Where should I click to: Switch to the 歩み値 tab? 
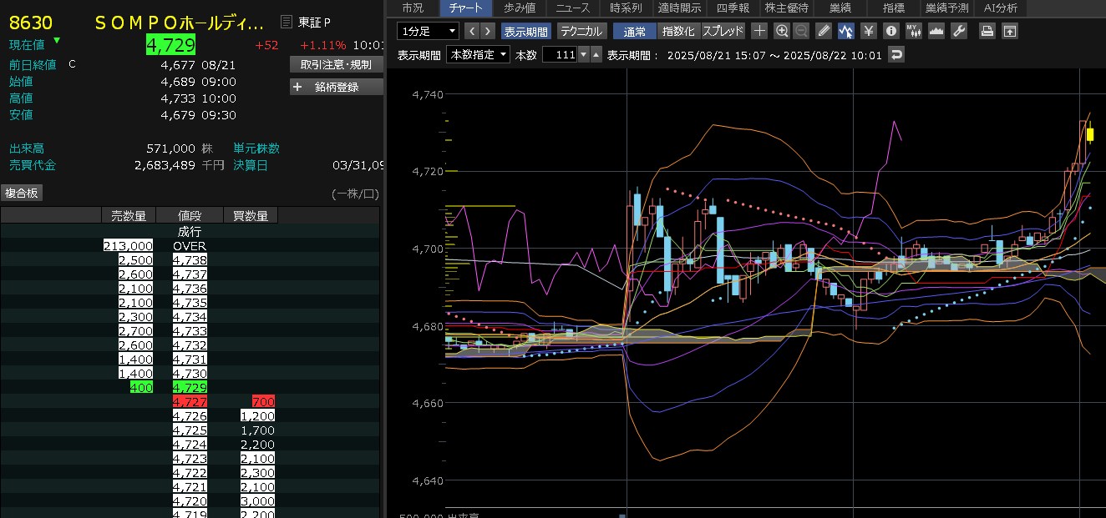(520, 8)
